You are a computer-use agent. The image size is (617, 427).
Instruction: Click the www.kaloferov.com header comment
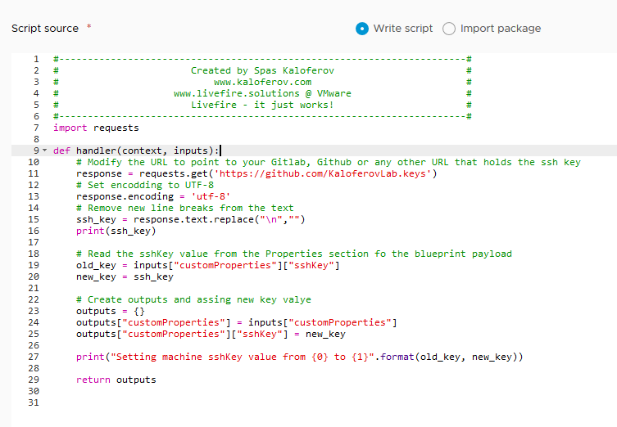coord(262,82)
